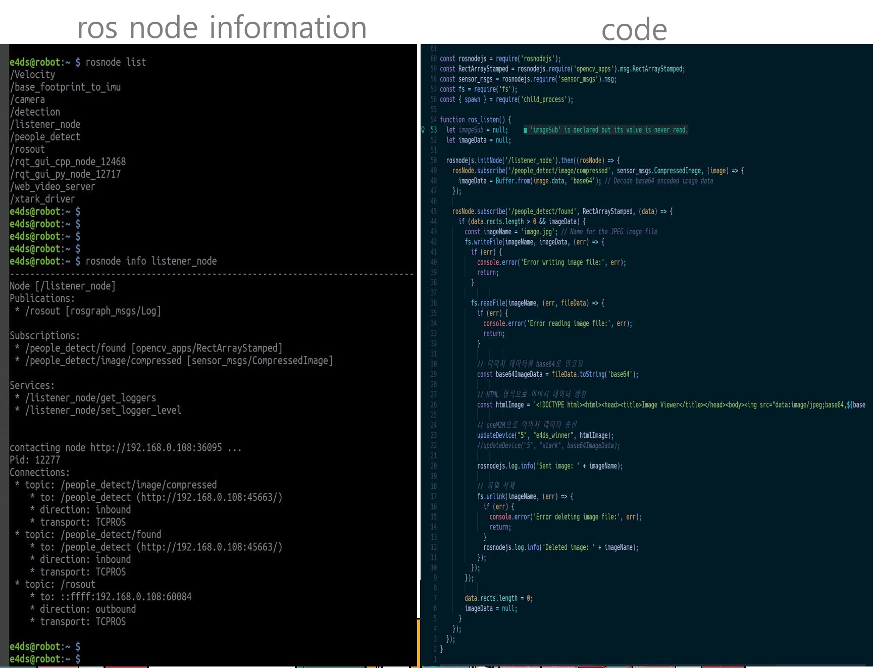The image size is (873, 668).
Task: Click the 'const sensor_msgs' declaration line in the code
Action: [x=528, y=79]
